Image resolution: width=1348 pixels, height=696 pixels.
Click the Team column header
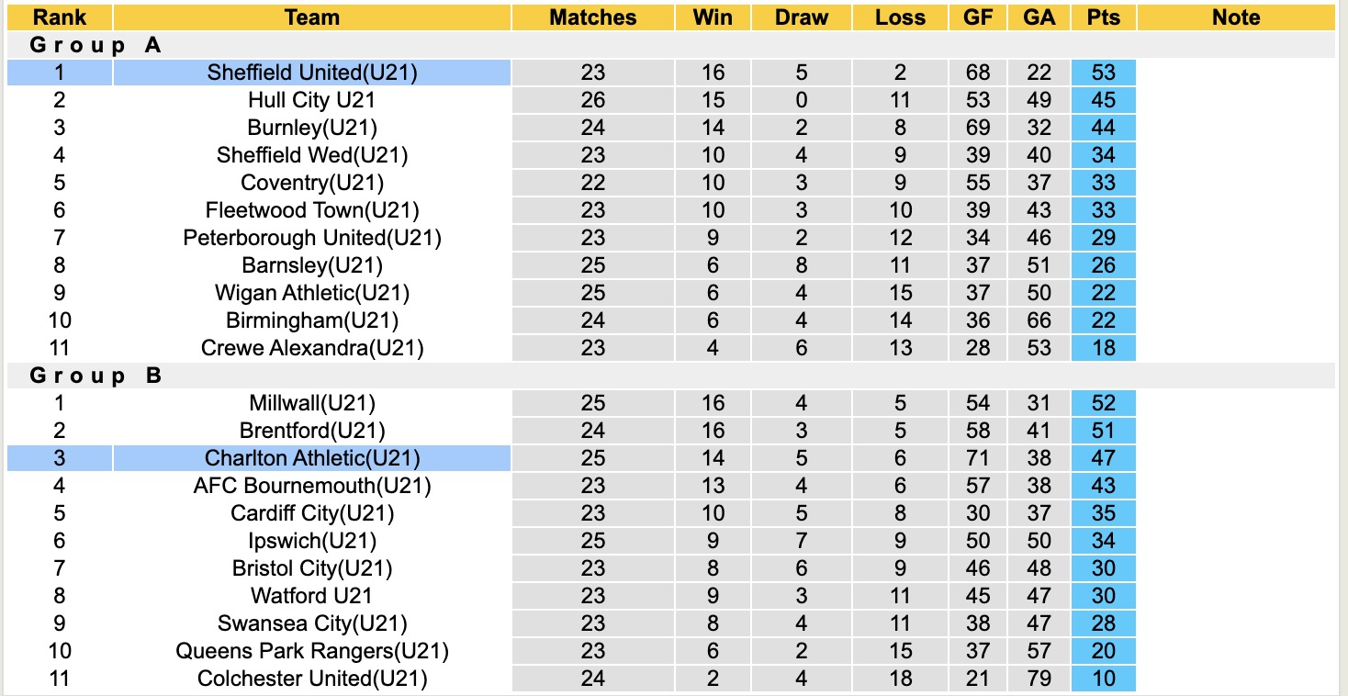312,17
